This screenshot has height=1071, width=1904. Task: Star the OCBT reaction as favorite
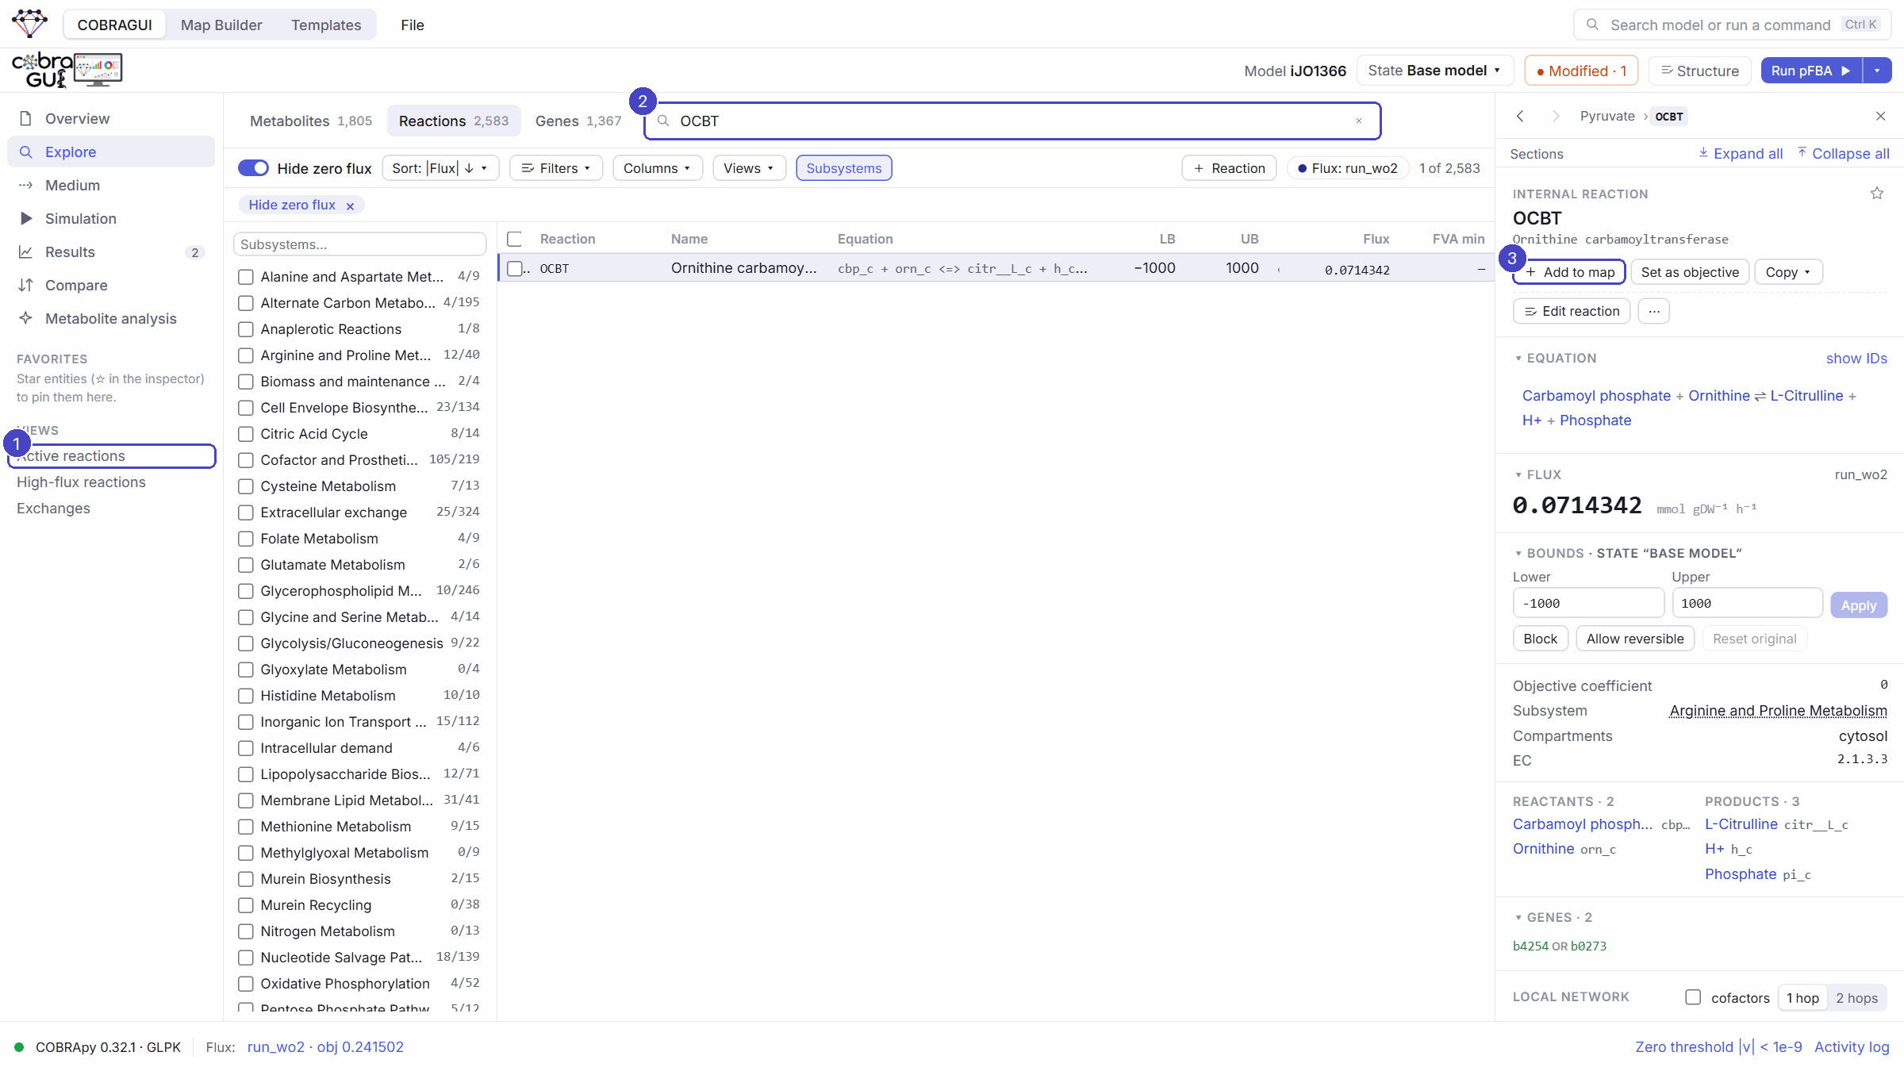[1877, 194]
